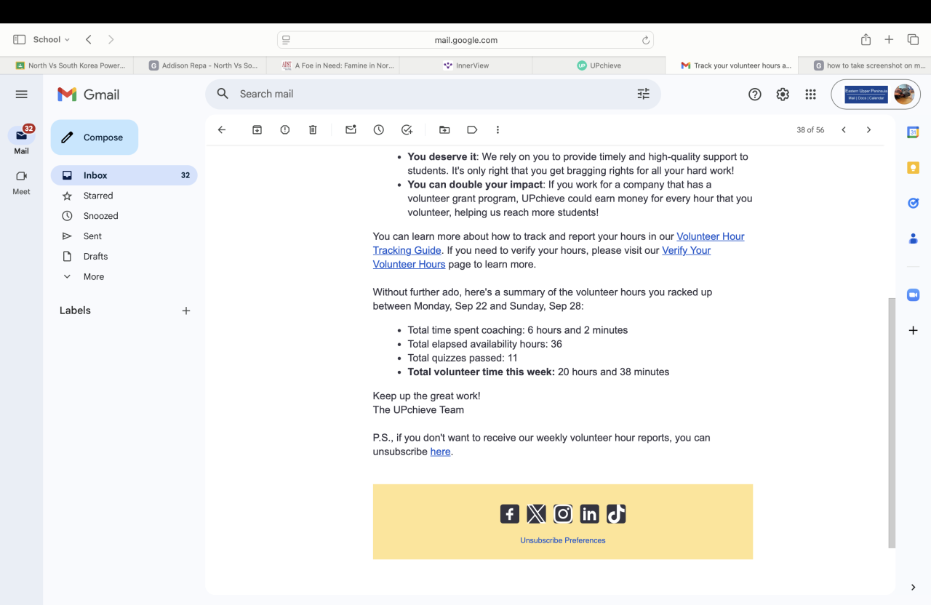
Task: Open More options three-dot menu
Action: pyautogui.click(x=498, y=130)
